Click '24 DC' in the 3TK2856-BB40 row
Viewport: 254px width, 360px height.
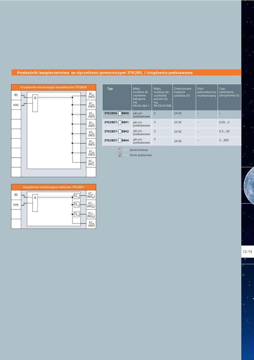coord(178,113)
